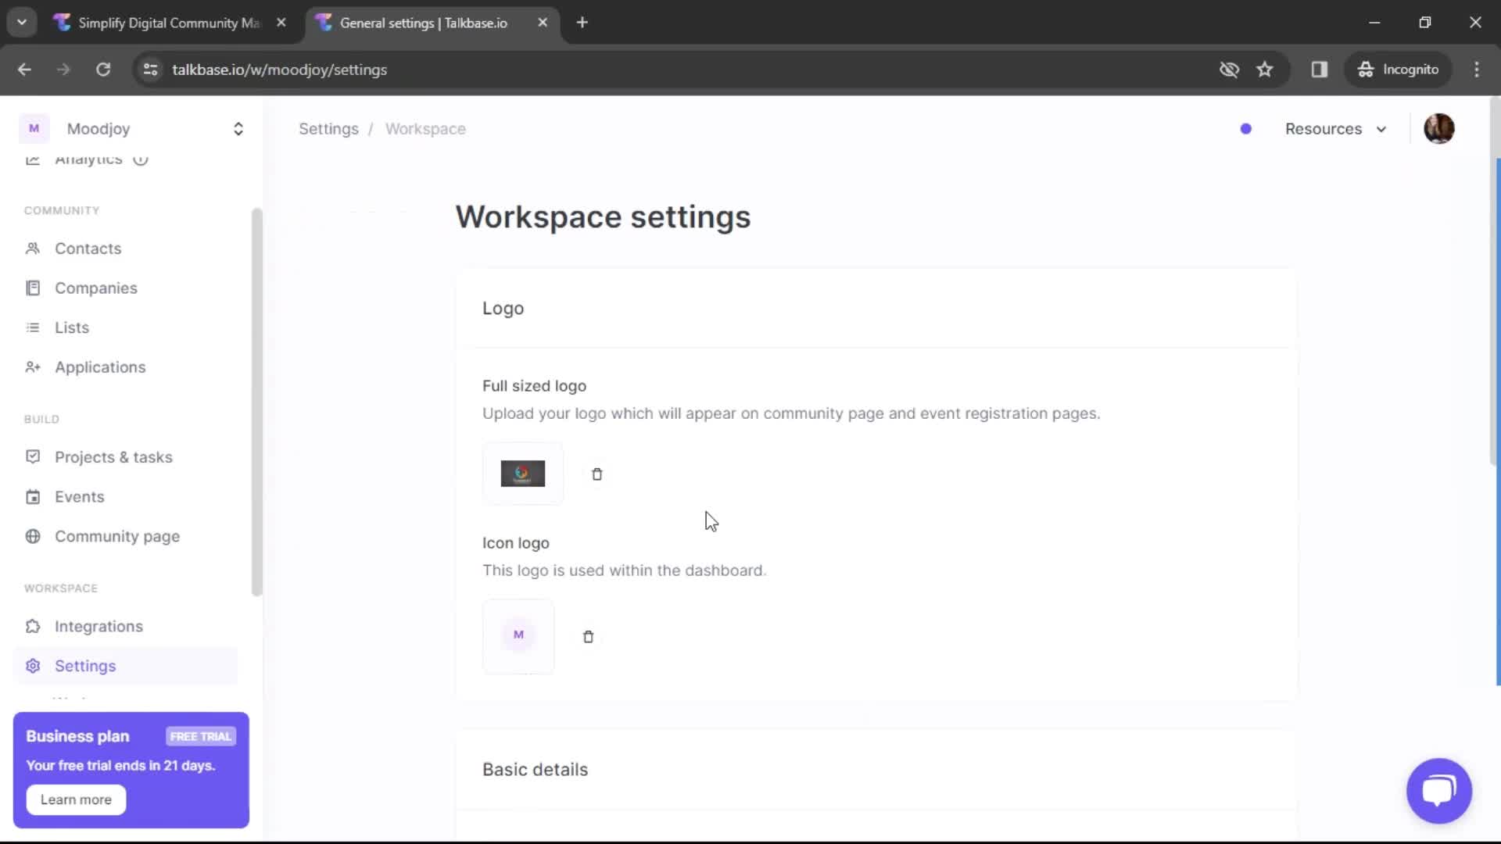The image size is (1501, 844).
Task: Click delete icon for full sized logo
Action: pyautogui.click(x=596, y=473)
